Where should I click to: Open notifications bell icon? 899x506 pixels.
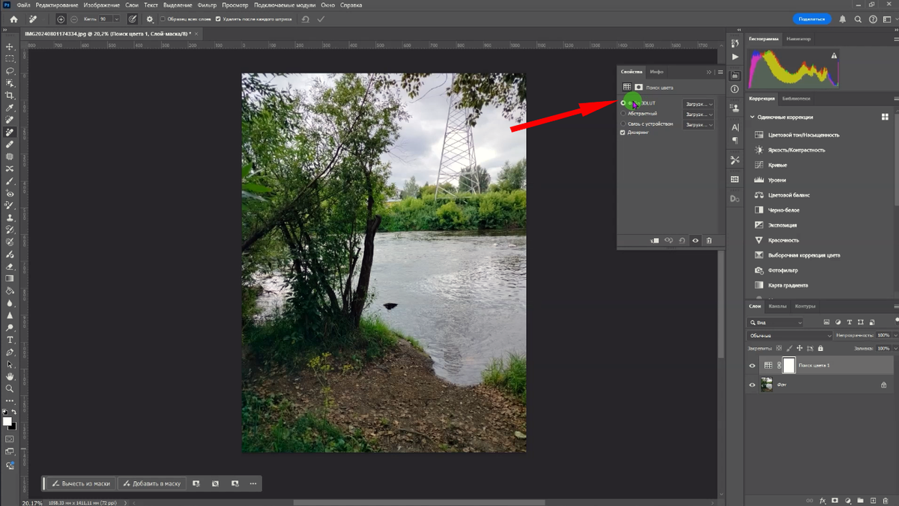tap(843, 19)
